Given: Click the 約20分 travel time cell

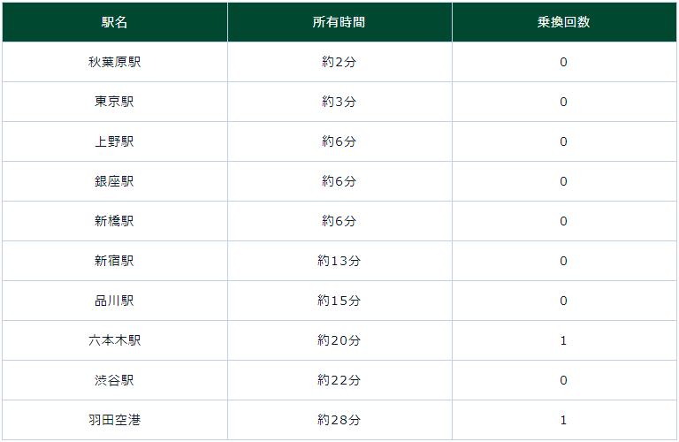Looking at the screenshot, I should pyautogui.click(x=339, y=340).
